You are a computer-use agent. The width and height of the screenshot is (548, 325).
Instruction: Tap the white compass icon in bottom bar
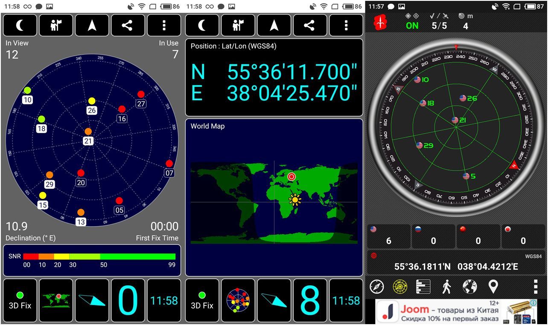(x=377, y=287)
